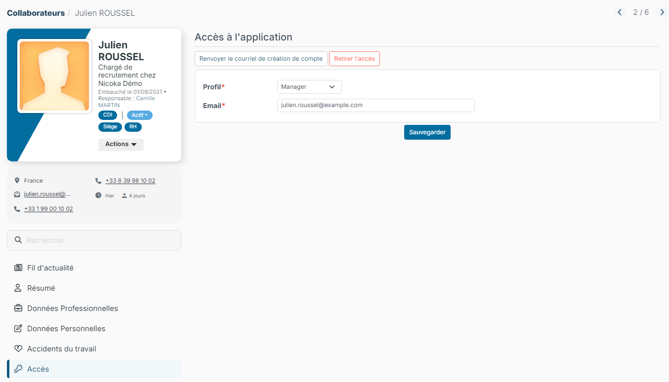The width and height of the screenshot is (669, 382).
Task: Resend account creation email button
Action: (261, 59)
